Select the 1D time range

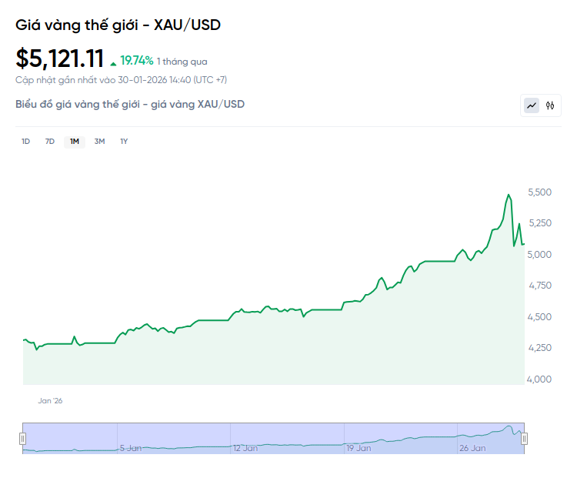coord(25,141)
